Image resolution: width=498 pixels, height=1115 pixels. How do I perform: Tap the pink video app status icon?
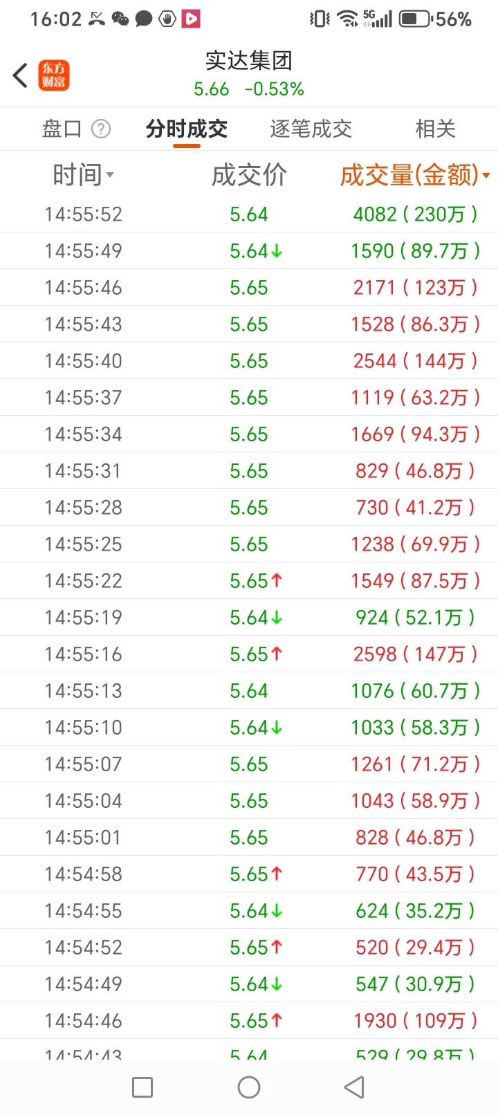click(191, 19)
